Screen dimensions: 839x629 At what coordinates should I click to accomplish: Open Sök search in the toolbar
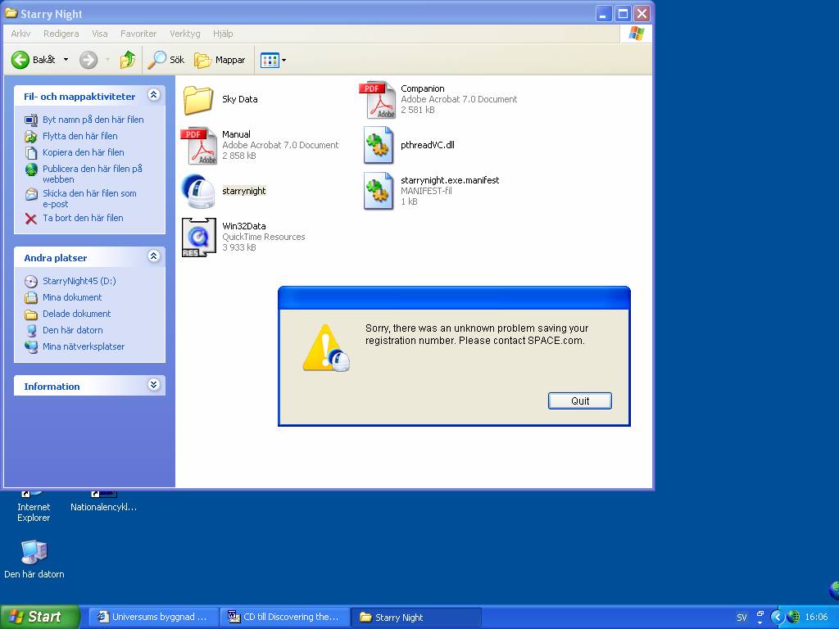tap(166, 60)
